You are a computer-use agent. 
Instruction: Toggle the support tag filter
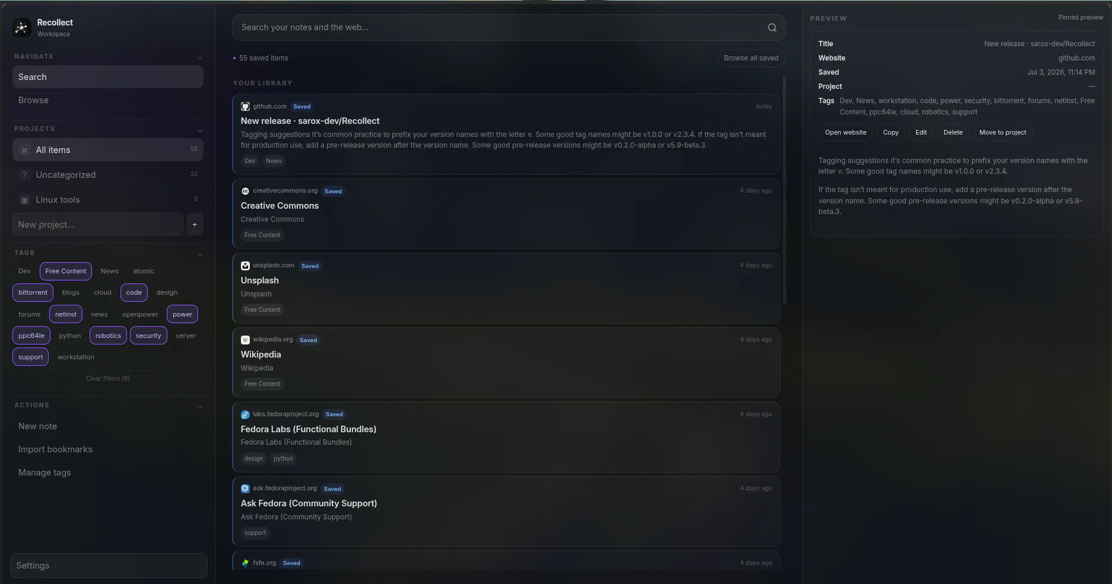point(30,357)
